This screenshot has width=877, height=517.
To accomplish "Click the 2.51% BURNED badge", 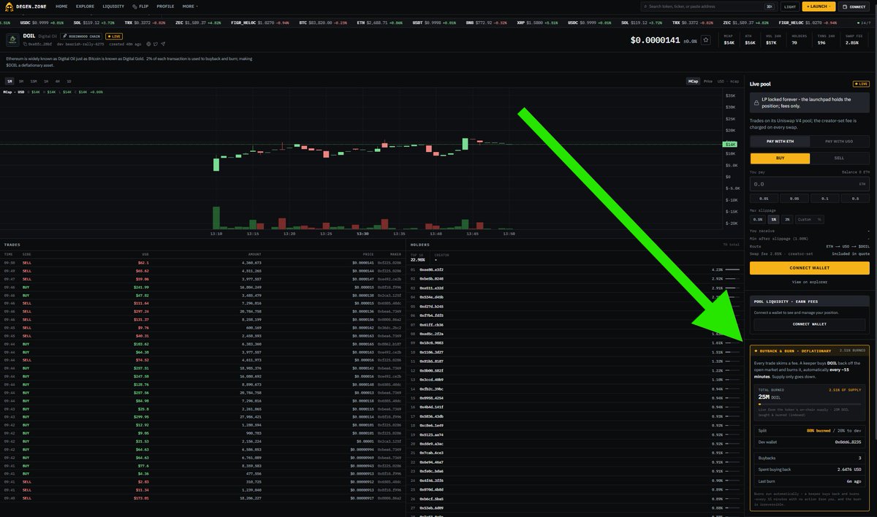I will click(851, 351).
